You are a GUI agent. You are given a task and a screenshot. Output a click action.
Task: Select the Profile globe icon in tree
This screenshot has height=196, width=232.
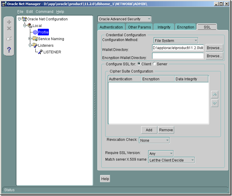click(35, 32)
